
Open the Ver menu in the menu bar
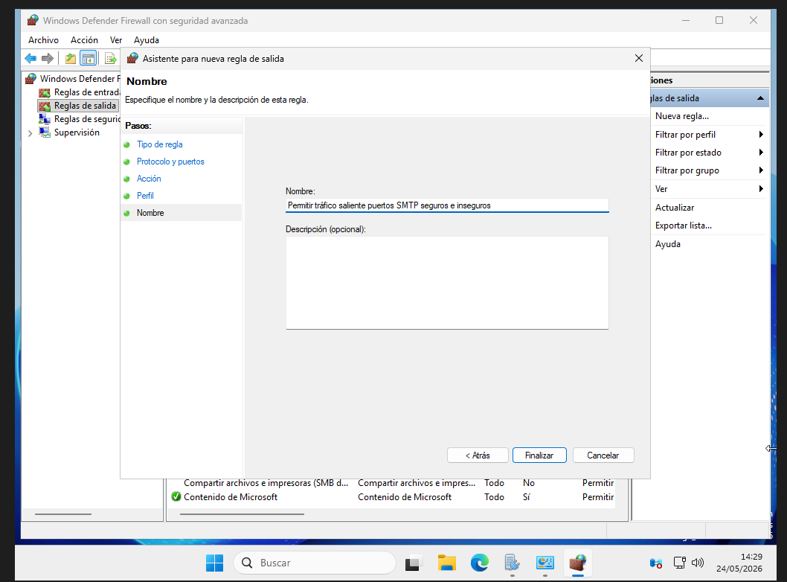[x=116, y=40]
